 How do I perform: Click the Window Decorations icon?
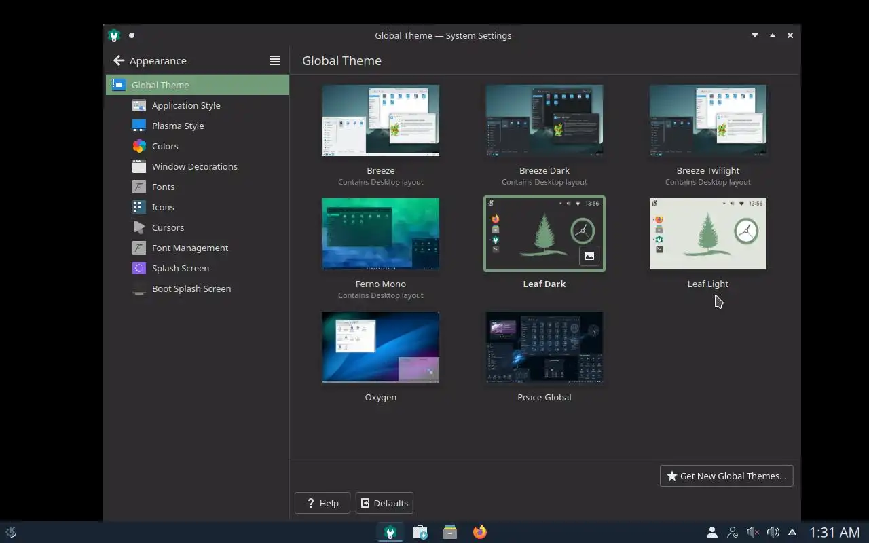pos(139,166)
